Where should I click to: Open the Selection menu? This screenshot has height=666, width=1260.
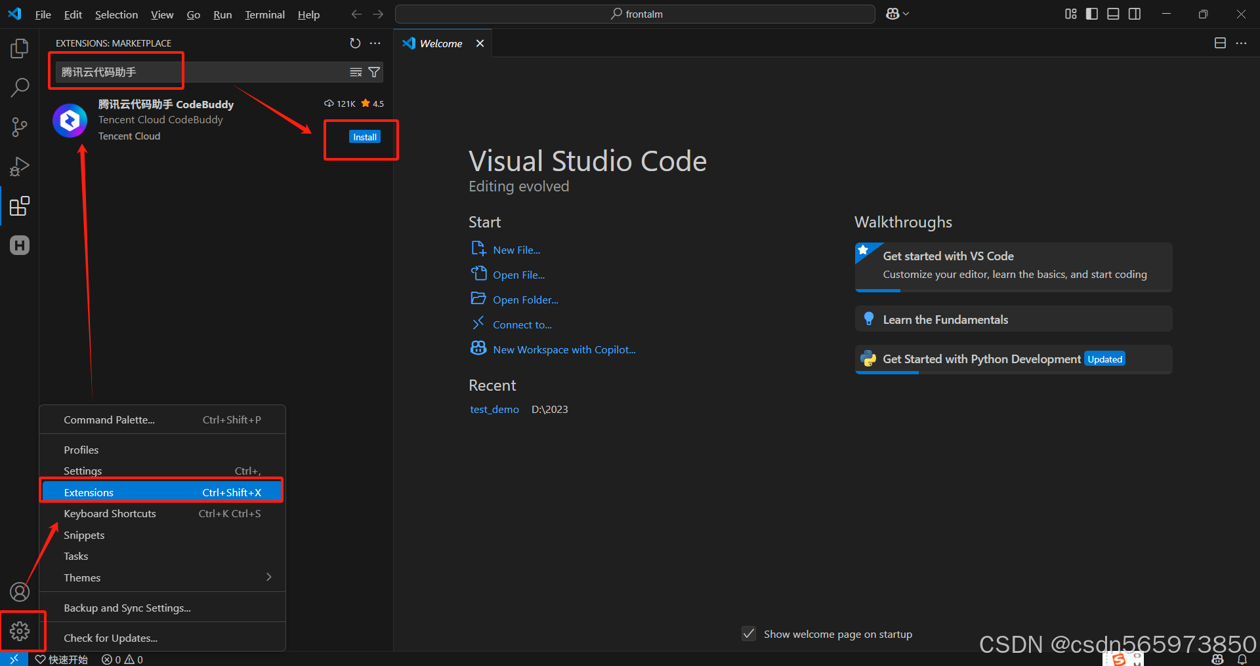coord(116,14)
